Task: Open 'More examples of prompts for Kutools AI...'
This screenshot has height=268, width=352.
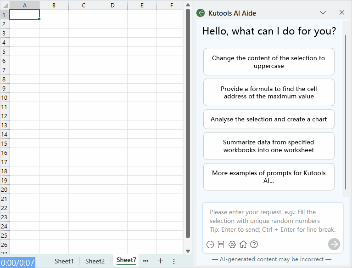Action: 269,177
